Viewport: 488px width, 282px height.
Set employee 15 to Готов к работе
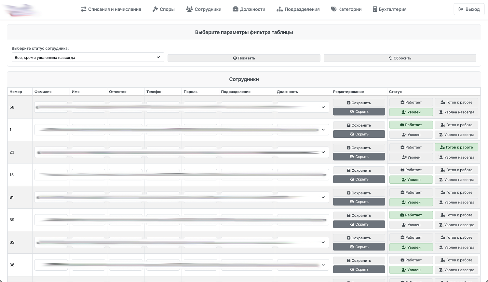(456, 170)
